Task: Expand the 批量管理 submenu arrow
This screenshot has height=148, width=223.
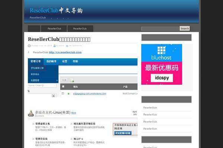Action: 57,80
